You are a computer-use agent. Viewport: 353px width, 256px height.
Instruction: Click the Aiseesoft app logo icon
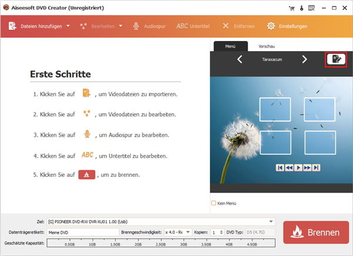(x=6, y=8)
